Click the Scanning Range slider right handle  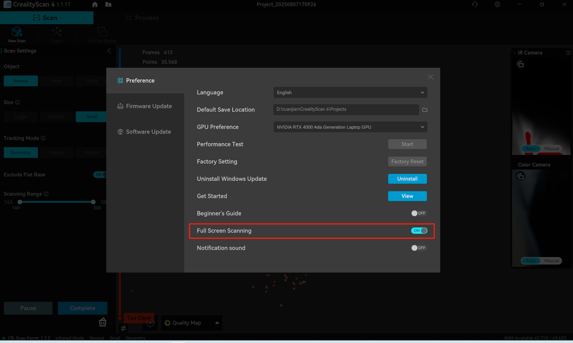[x=93, y=202]
